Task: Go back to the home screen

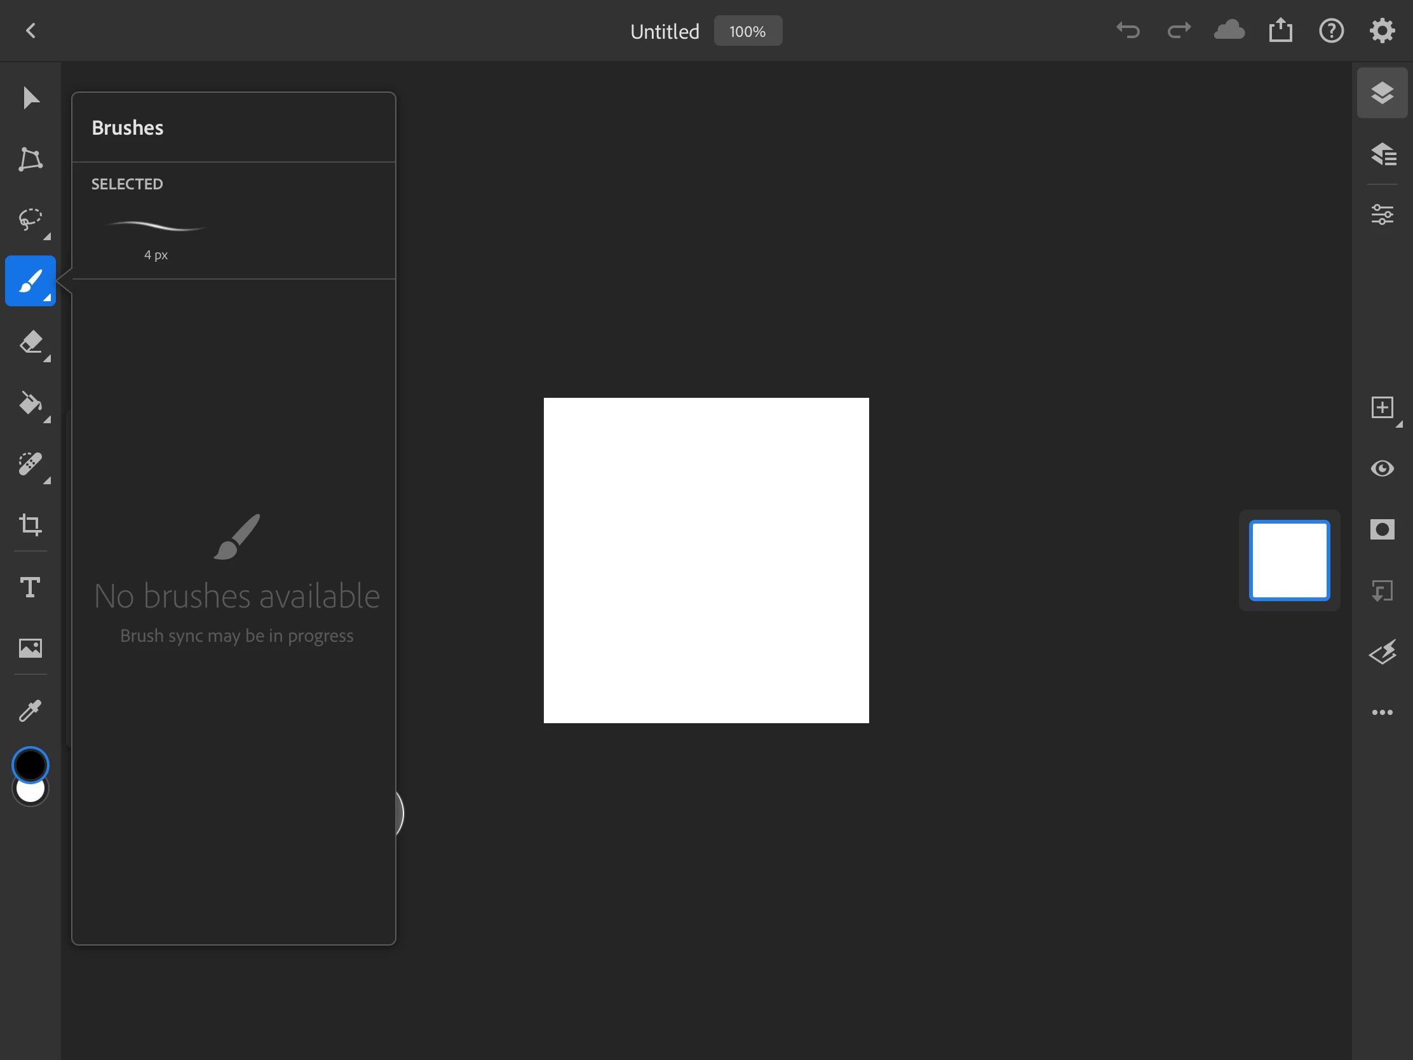Action: pyautogui.click(x=30, y=31)
